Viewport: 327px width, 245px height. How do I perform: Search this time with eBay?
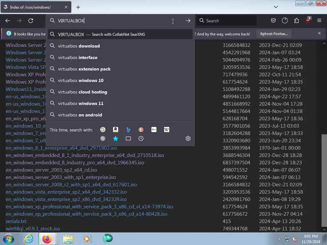(x=154, y=130)
